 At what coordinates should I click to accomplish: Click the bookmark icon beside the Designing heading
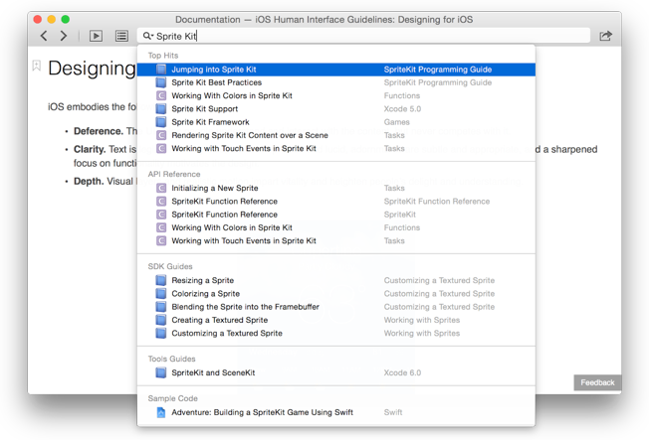(37, 66)
